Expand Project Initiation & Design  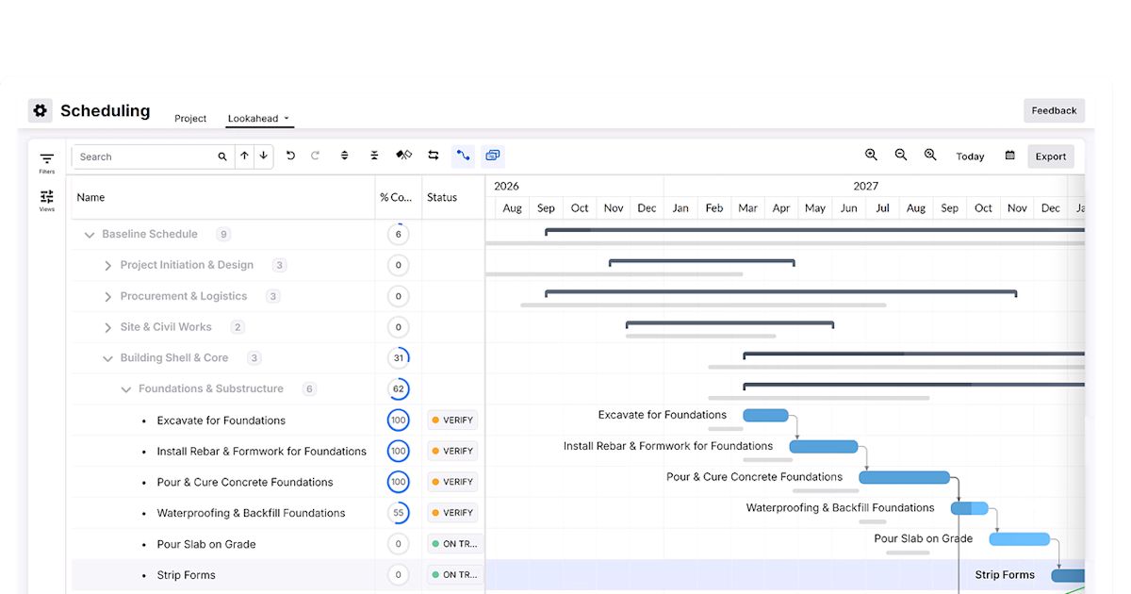[x=108, y=266]
